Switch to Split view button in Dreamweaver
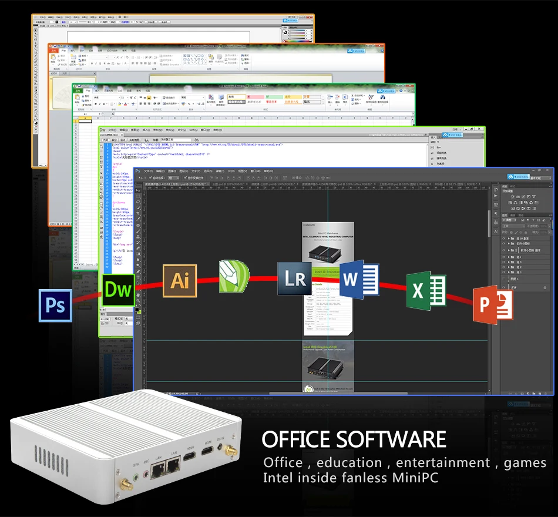558x517 pixels. pyautogui.click(x=114, y=140)
